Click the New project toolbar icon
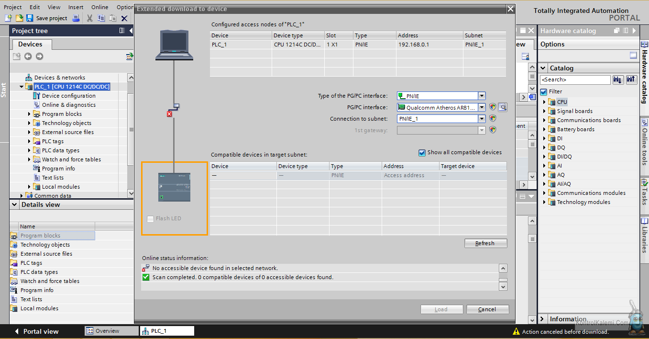Image resolution: width=649 pixels, height=339 pixels. click(x=8, y=18)
